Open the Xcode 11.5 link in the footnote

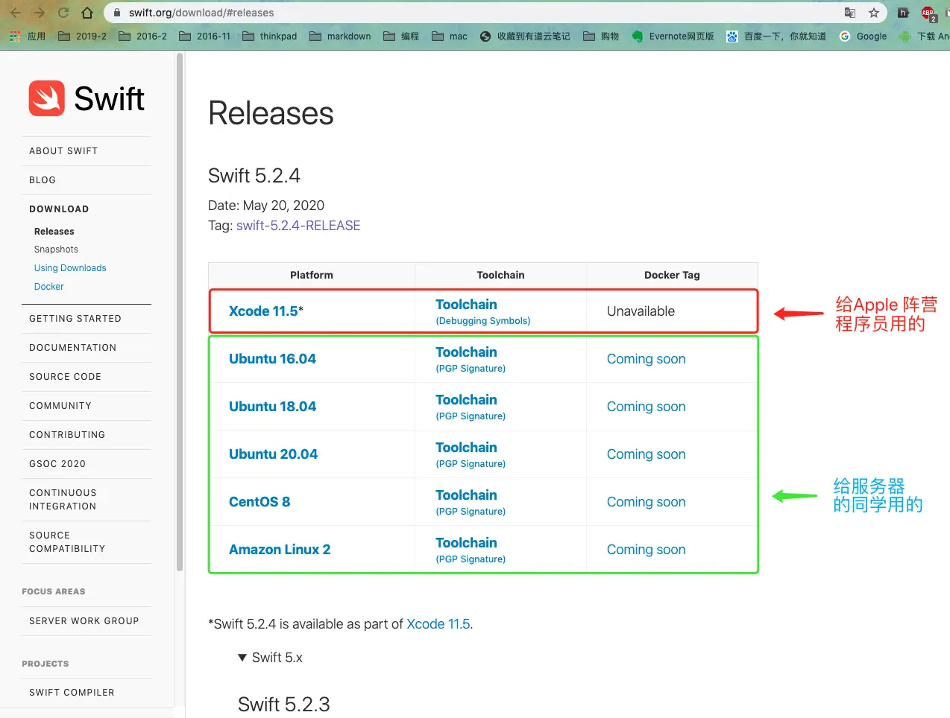click(x=438, y=624)
